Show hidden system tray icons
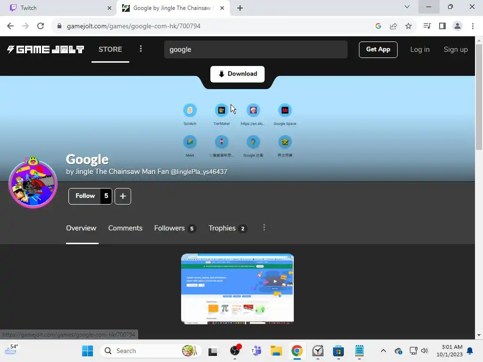The width and height of the screenshot is (483, 362). pos(383,351)
